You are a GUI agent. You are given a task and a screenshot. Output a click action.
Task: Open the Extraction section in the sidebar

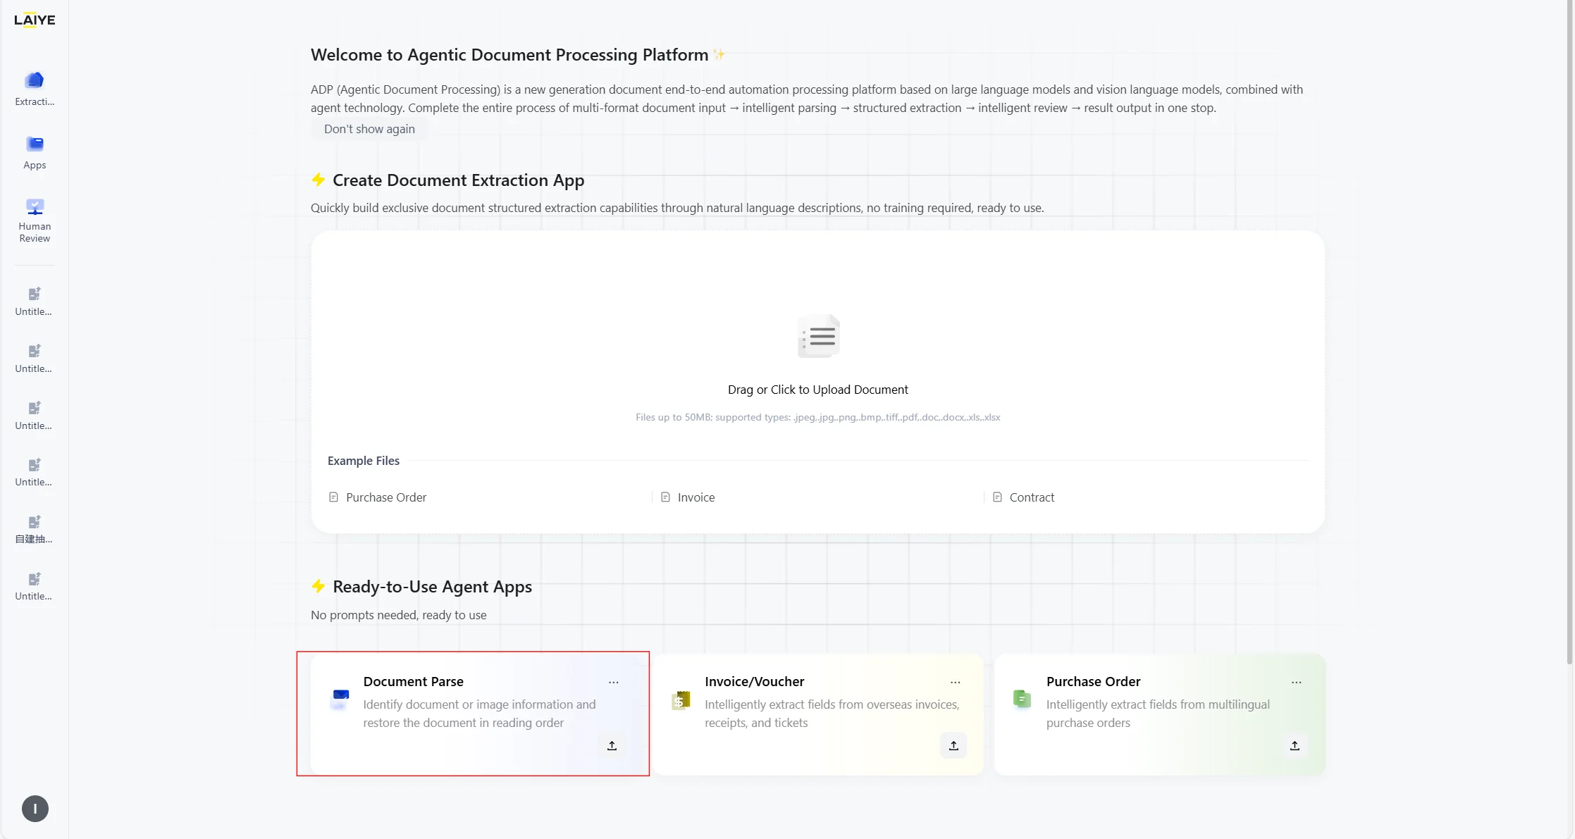tap(35, 88)
